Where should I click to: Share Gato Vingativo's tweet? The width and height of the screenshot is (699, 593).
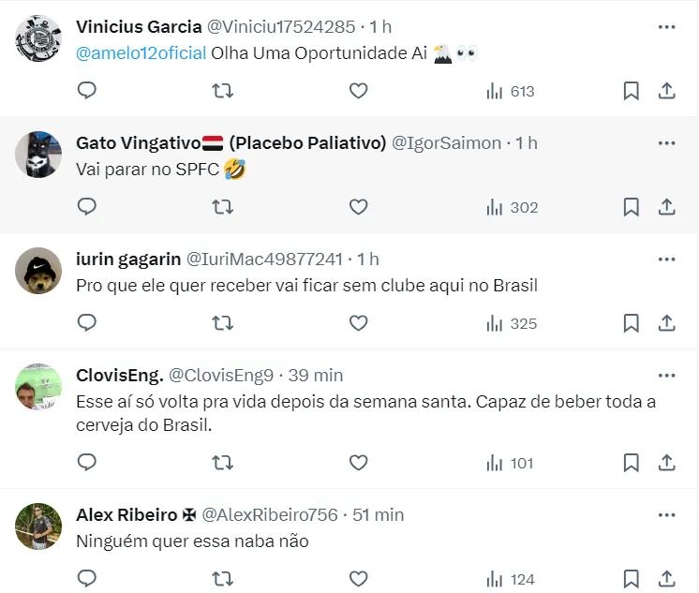point(667,207)
